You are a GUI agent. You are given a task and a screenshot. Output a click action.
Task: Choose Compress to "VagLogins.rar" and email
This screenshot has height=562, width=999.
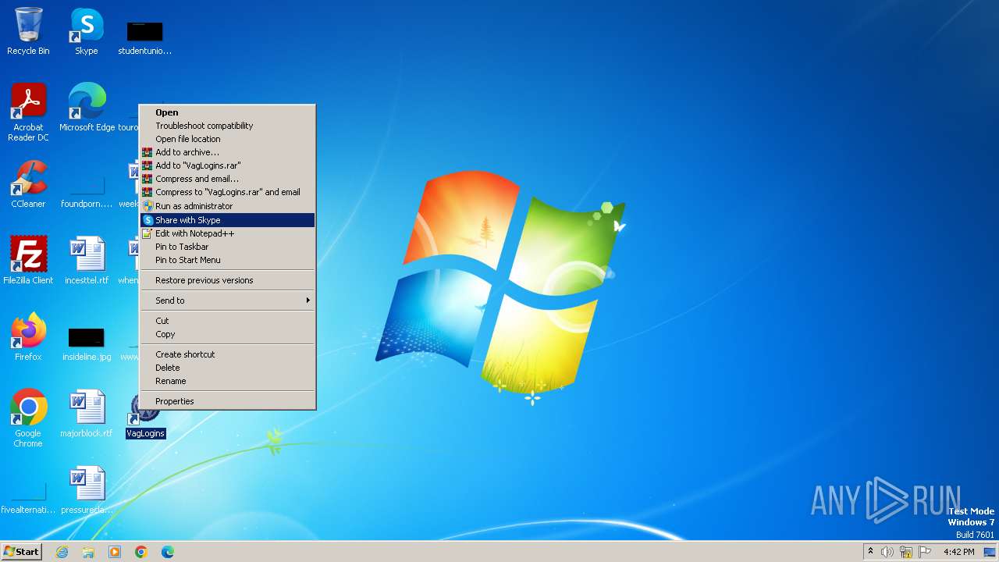(227, 192)
